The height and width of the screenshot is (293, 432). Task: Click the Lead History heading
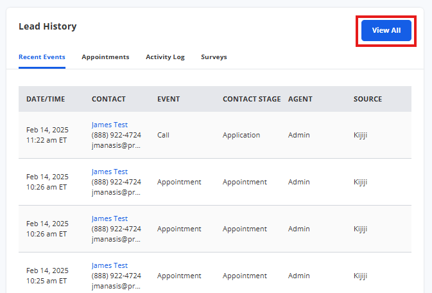[48, 26]
